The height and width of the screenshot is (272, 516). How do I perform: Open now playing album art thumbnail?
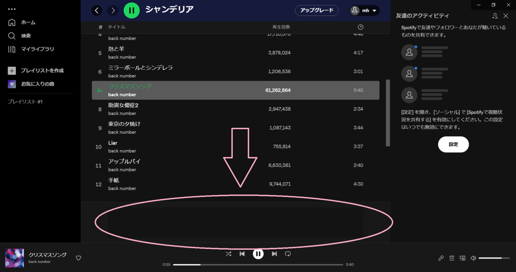[x=14, y=258]
